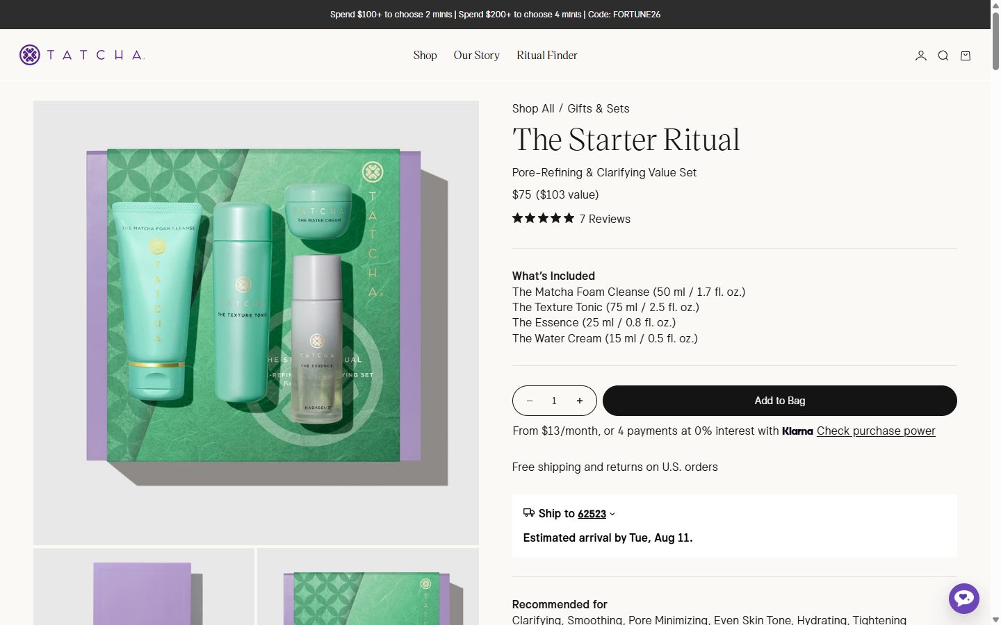Click the What's Included heading

click(x=553, y=276)
